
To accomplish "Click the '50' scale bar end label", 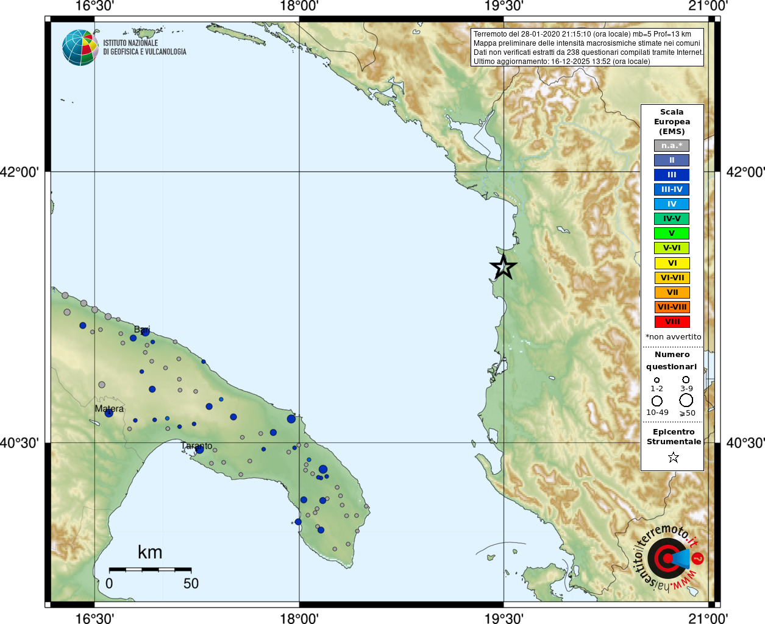I will click(191, 584).
